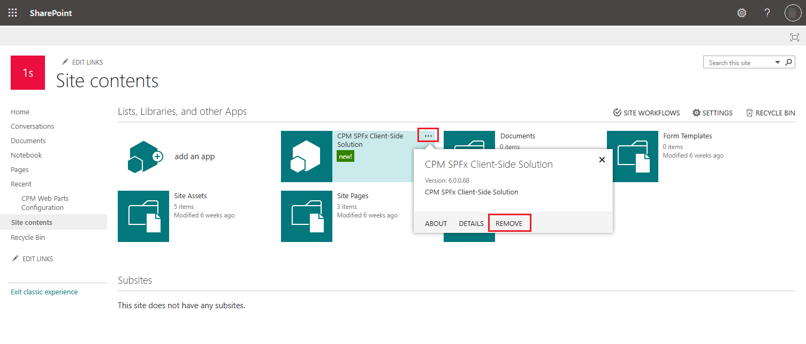Click the SETTINGS gear in the content toolbar
This screenshot has width=806, height=344.
tap(712, 113)
